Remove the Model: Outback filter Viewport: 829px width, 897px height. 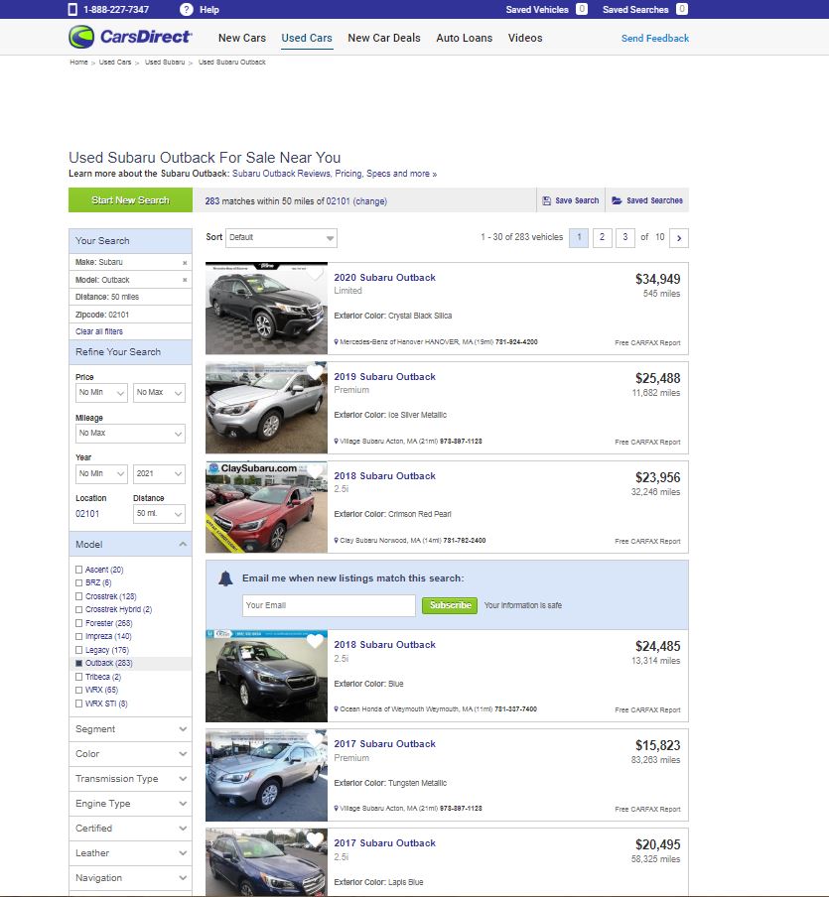pos(185,280)
